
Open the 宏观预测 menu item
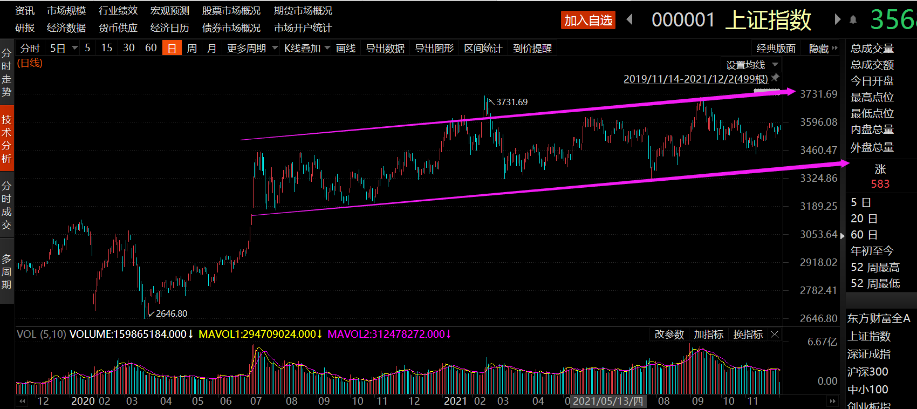pos(169,11)
